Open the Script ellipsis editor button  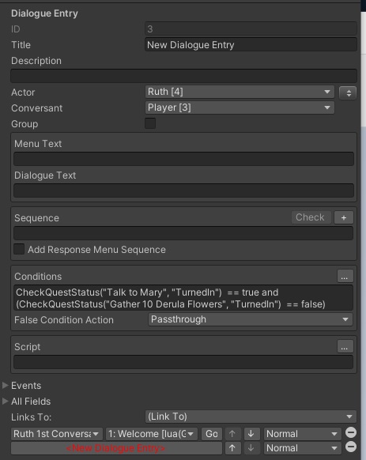coord(345,347)
